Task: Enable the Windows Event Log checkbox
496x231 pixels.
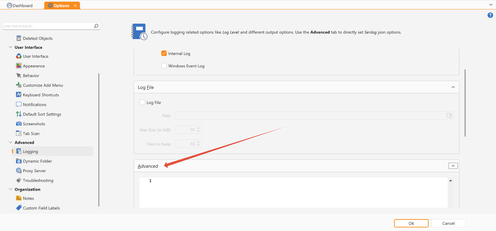Action: point(164,66)
